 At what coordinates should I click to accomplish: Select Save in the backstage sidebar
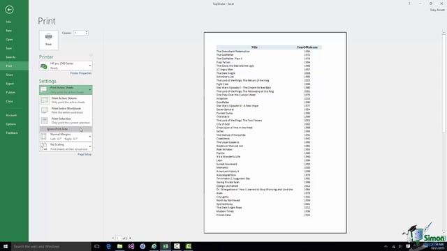[9, 48]
